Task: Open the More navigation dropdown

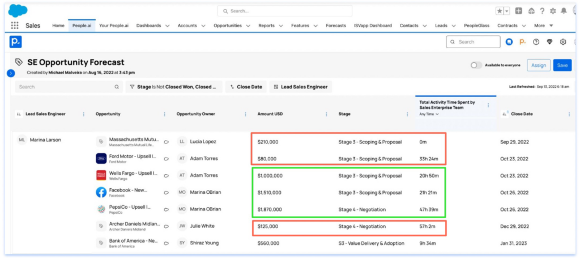Action: tap(543, 26)
